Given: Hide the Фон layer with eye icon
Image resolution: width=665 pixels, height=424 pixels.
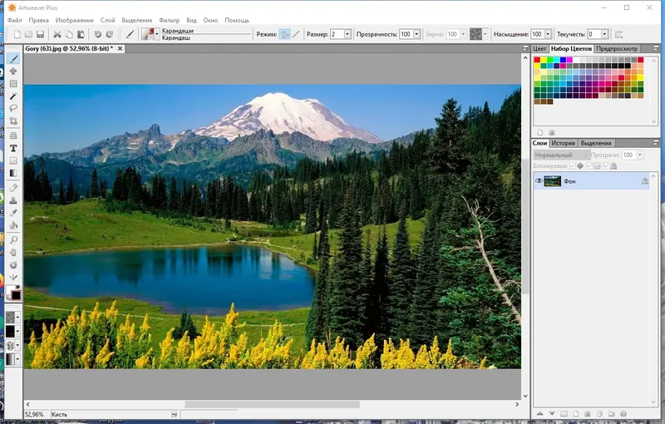Looking at the screenshot, I should click(539, 181).
